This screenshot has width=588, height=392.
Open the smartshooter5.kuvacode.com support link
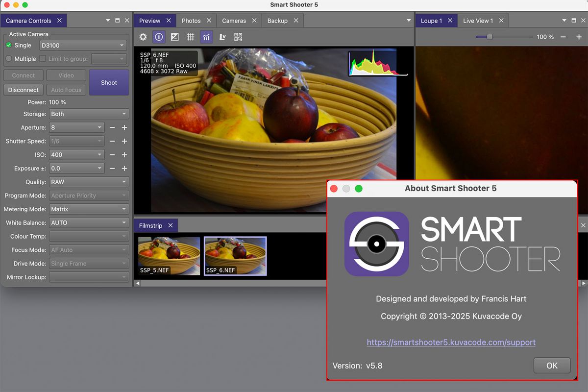click(x=451, y=343)
